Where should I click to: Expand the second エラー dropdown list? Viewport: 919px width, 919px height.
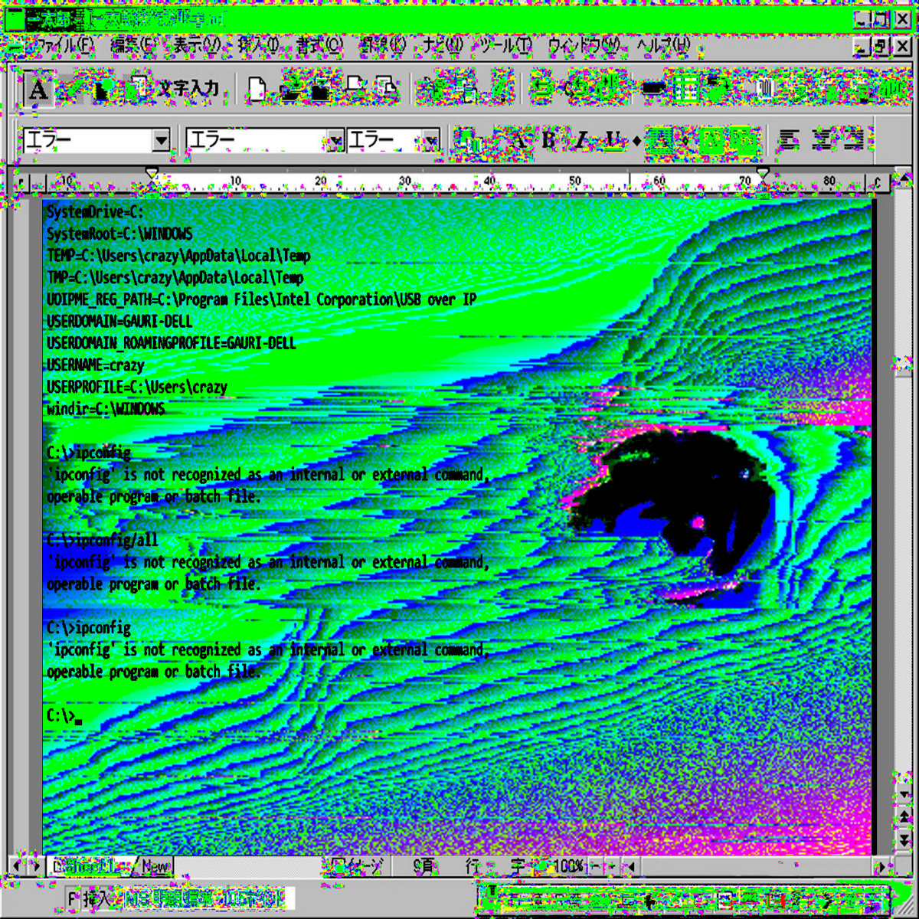335,141
